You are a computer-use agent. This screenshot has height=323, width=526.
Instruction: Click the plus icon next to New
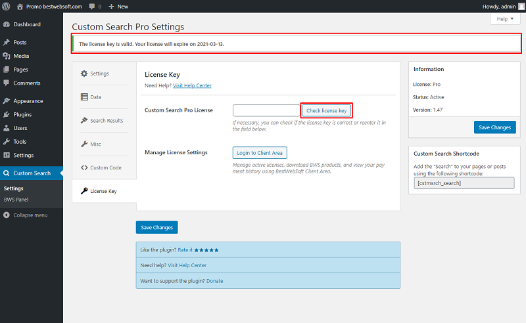click(111, 7)
